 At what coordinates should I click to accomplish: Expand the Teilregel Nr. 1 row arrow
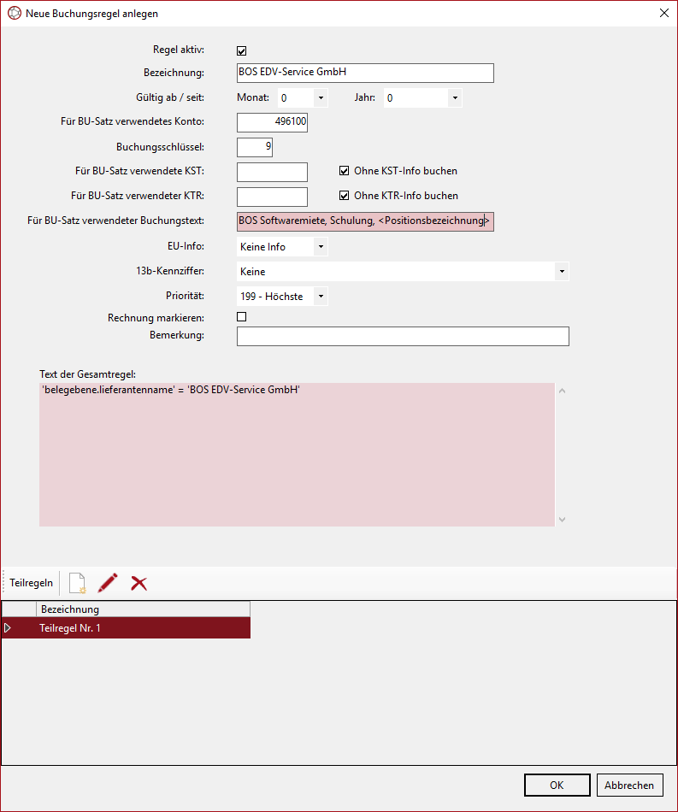[9, 628]
